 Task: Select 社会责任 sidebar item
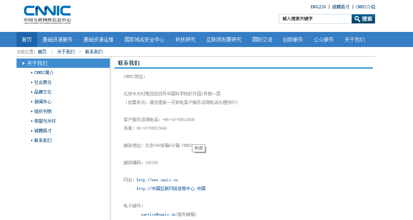(x=43, y=82)
